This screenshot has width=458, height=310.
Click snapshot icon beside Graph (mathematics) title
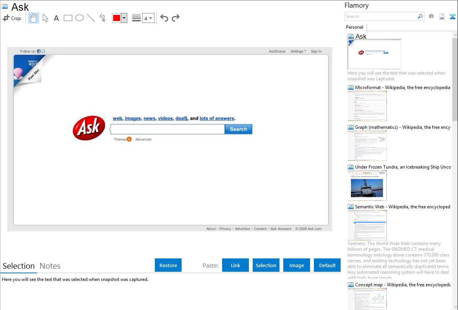(x=351, y=127)
